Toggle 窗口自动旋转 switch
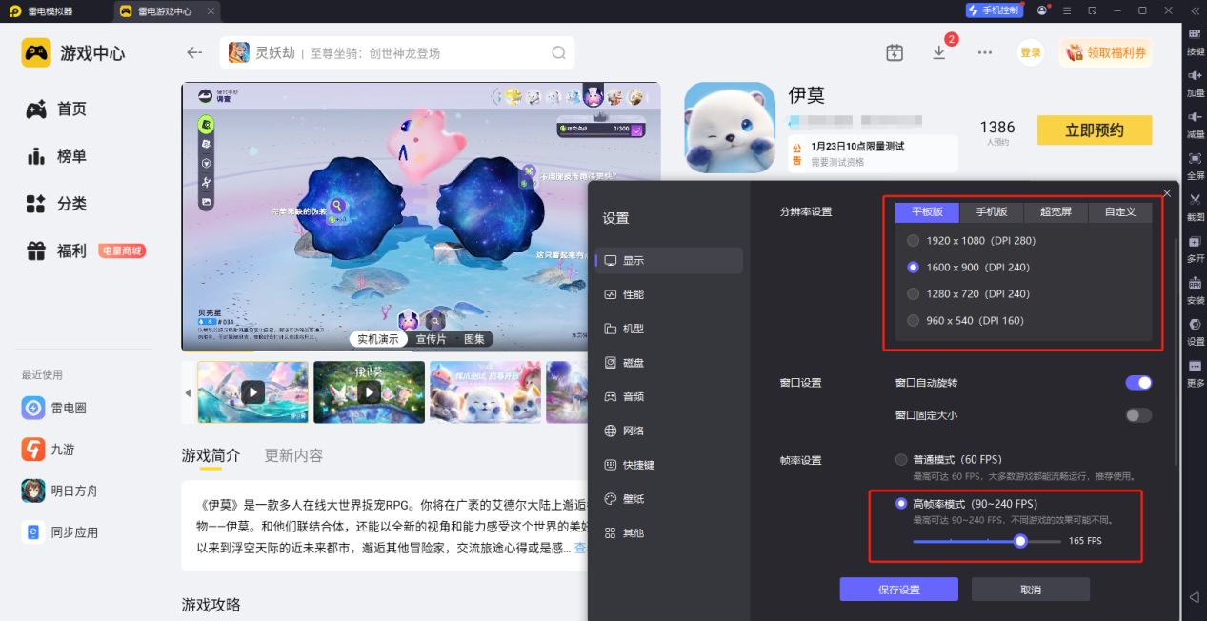Viewport: 1207px width, 621px height. click(x=1138, y=383)
